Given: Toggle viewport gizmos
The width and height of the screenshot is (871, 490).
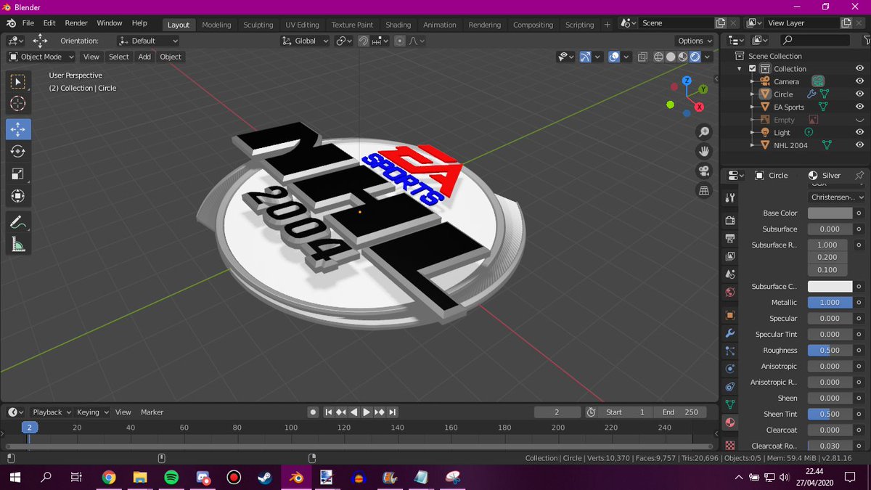Looking at the screenshot, I should 584,57.
